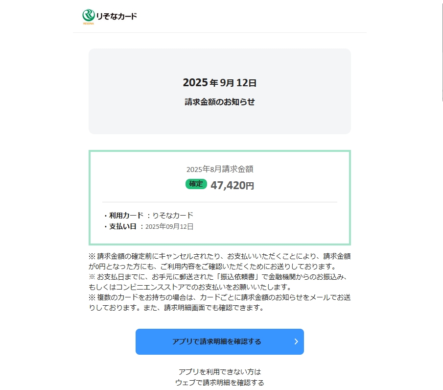The height and width of the screenshot is (390, 443).
Task: Open the ウェブで請求明細を確認する link
Action: pos(219,383)
